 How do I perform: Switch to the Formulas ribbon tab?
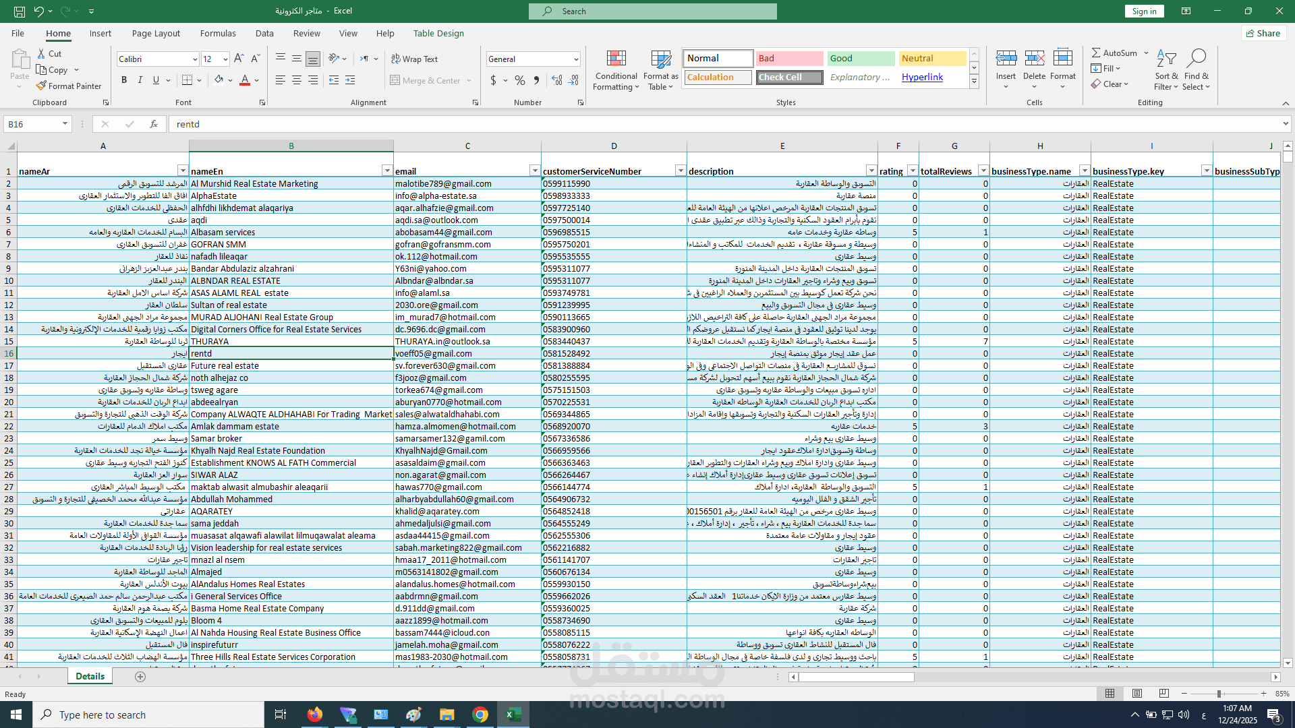click(218, 33)
